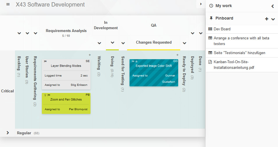
Task: Click the Pinboard pin icon
Action: [x=211, y=18]
